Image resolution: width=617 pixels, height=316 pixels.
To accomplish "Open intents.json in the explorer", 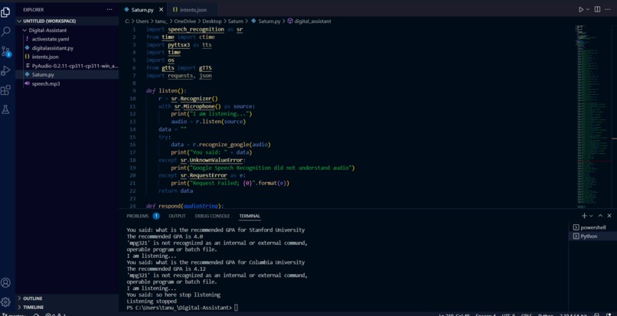I will pyautogui.click(x=67, y=57).
